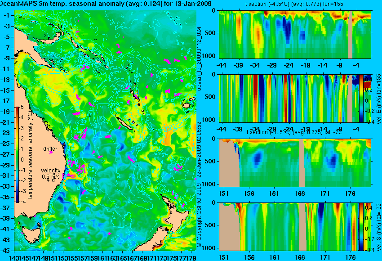Image resolution: width=382 pixels, height=261 pixels.
Task: Click the '5' label atop the temperature color bar
Action: 22,107
